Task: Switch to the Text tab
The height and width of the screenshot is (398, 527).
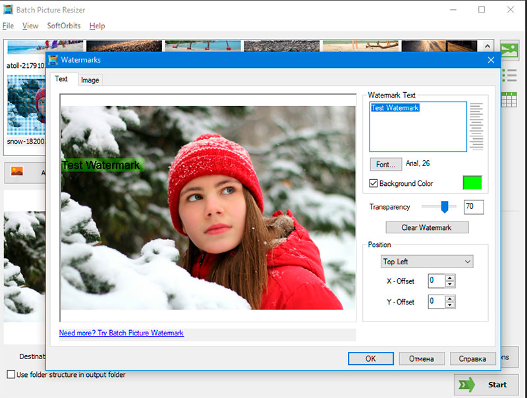Action: (61, 78)
